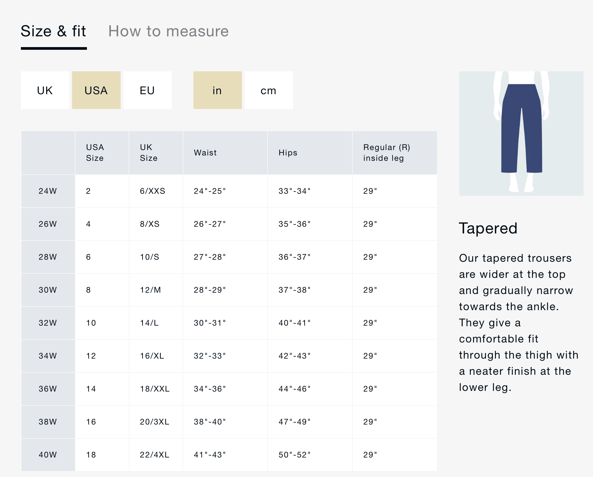Set measurement units to inches

point(217,90)
